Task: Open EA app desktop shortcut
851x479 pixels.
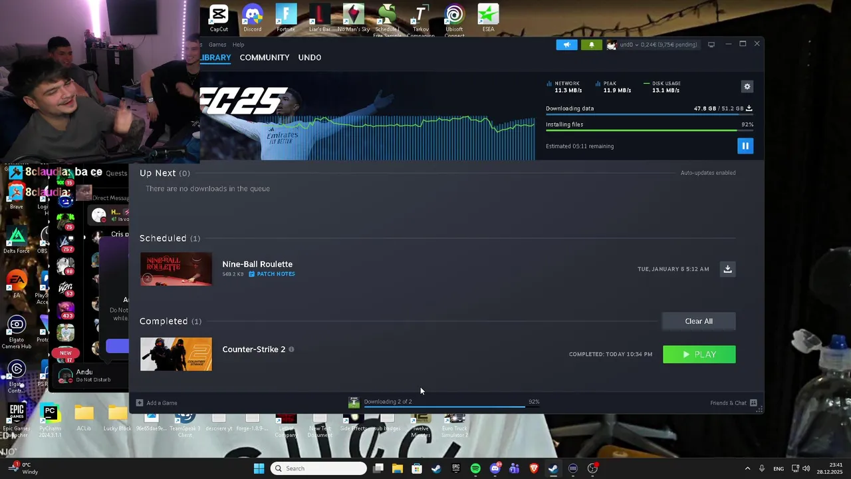Action: pos(17,285)
